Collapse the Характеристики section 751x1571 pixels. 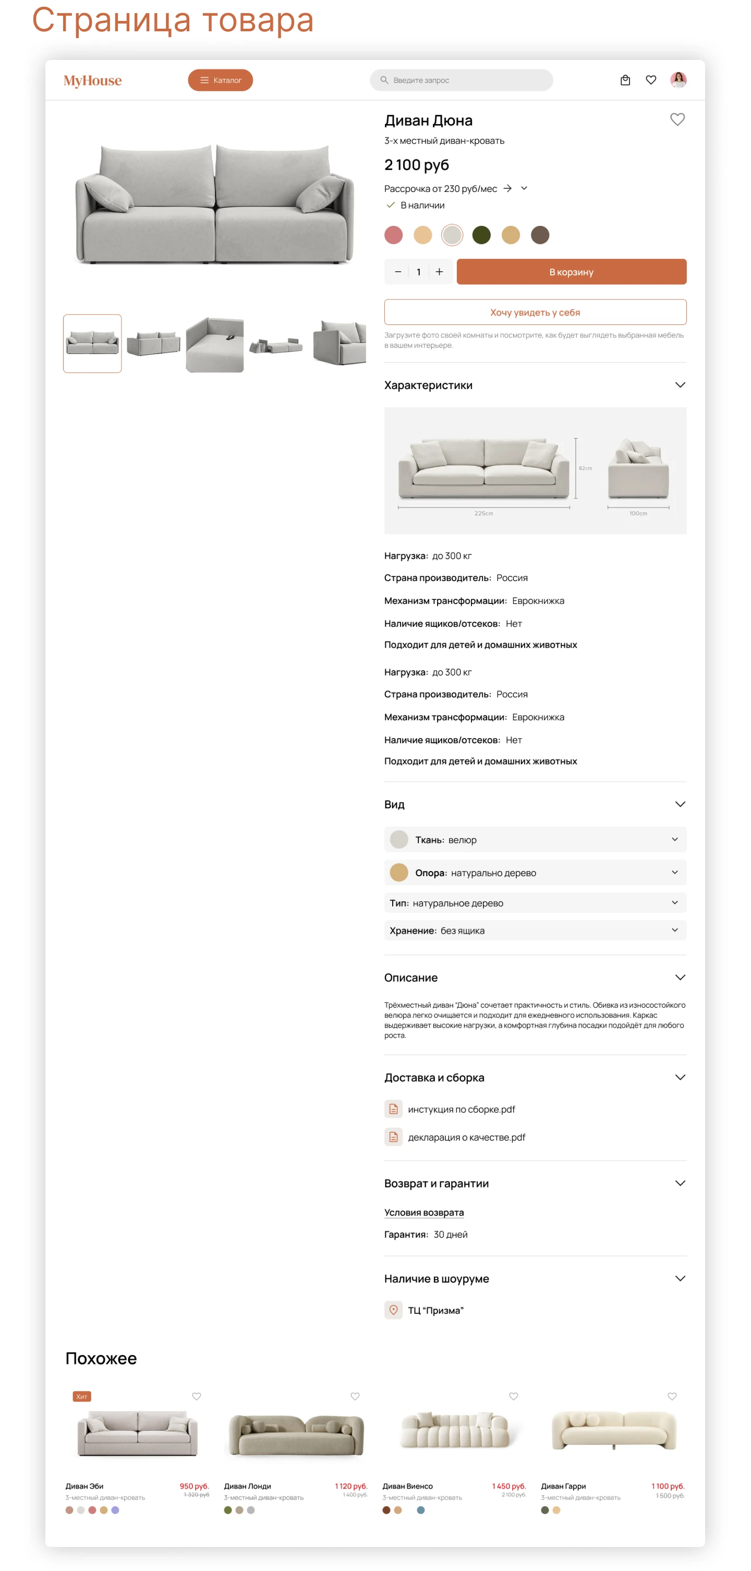click(x=680, y=385)
